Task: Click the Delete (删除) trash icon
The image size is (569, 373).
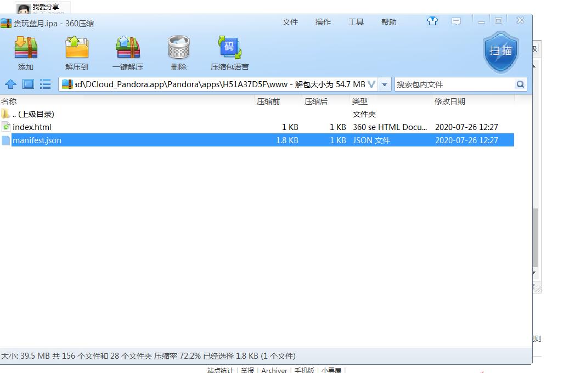Action: point(178,48)
